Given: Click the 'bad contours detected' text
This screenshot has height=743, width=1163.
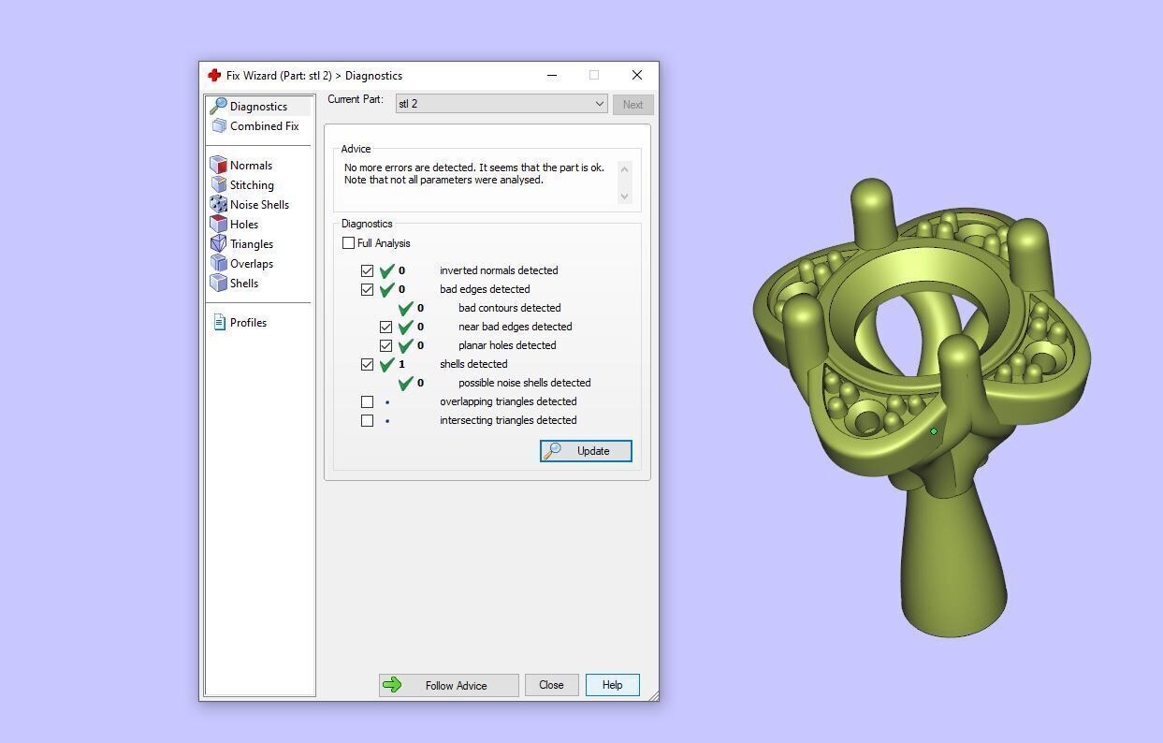Looking at the screenshot, I should (x=510, y=308).
